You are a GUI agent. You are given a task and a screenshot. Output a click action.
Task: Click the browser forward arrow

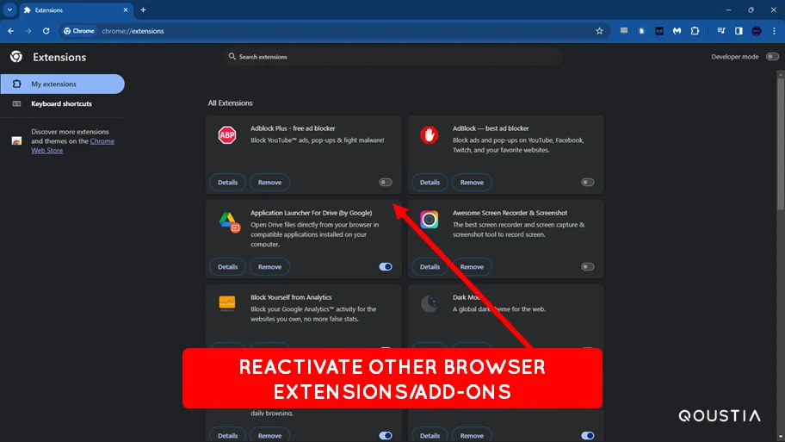tap(28, 31)
